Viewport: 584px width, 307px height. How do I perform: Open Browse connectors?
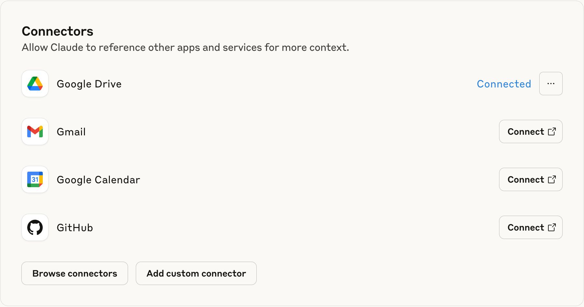(x=75, y=273)
